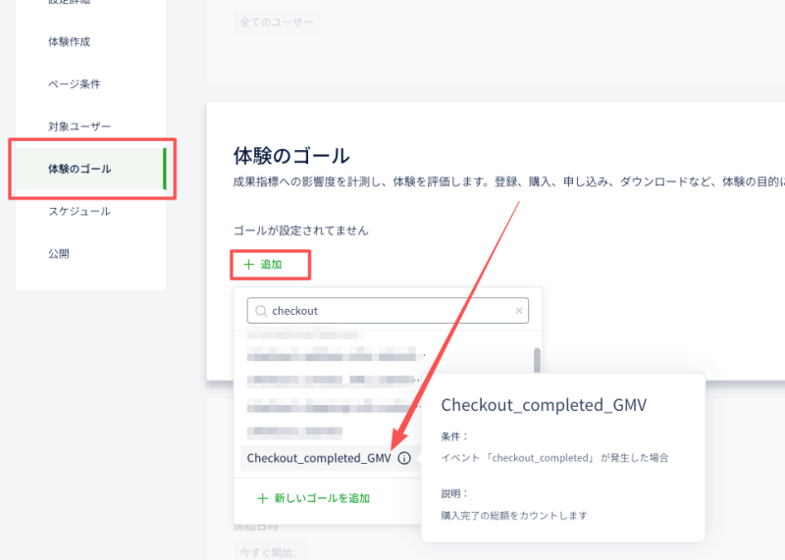
Task: Click the highlighted 体験のゴール sidebar item
Action: (79, 169)
